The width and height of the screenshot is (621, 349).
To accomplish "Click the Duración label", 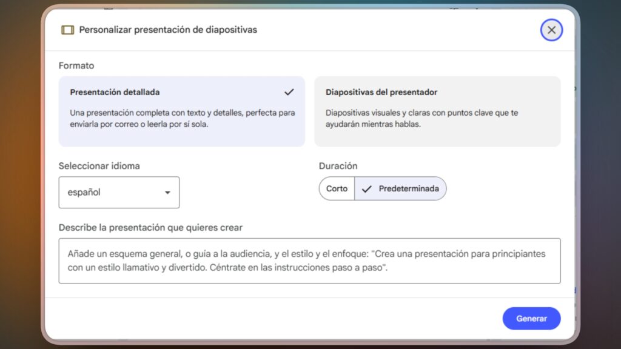I will tap(338, 165).
